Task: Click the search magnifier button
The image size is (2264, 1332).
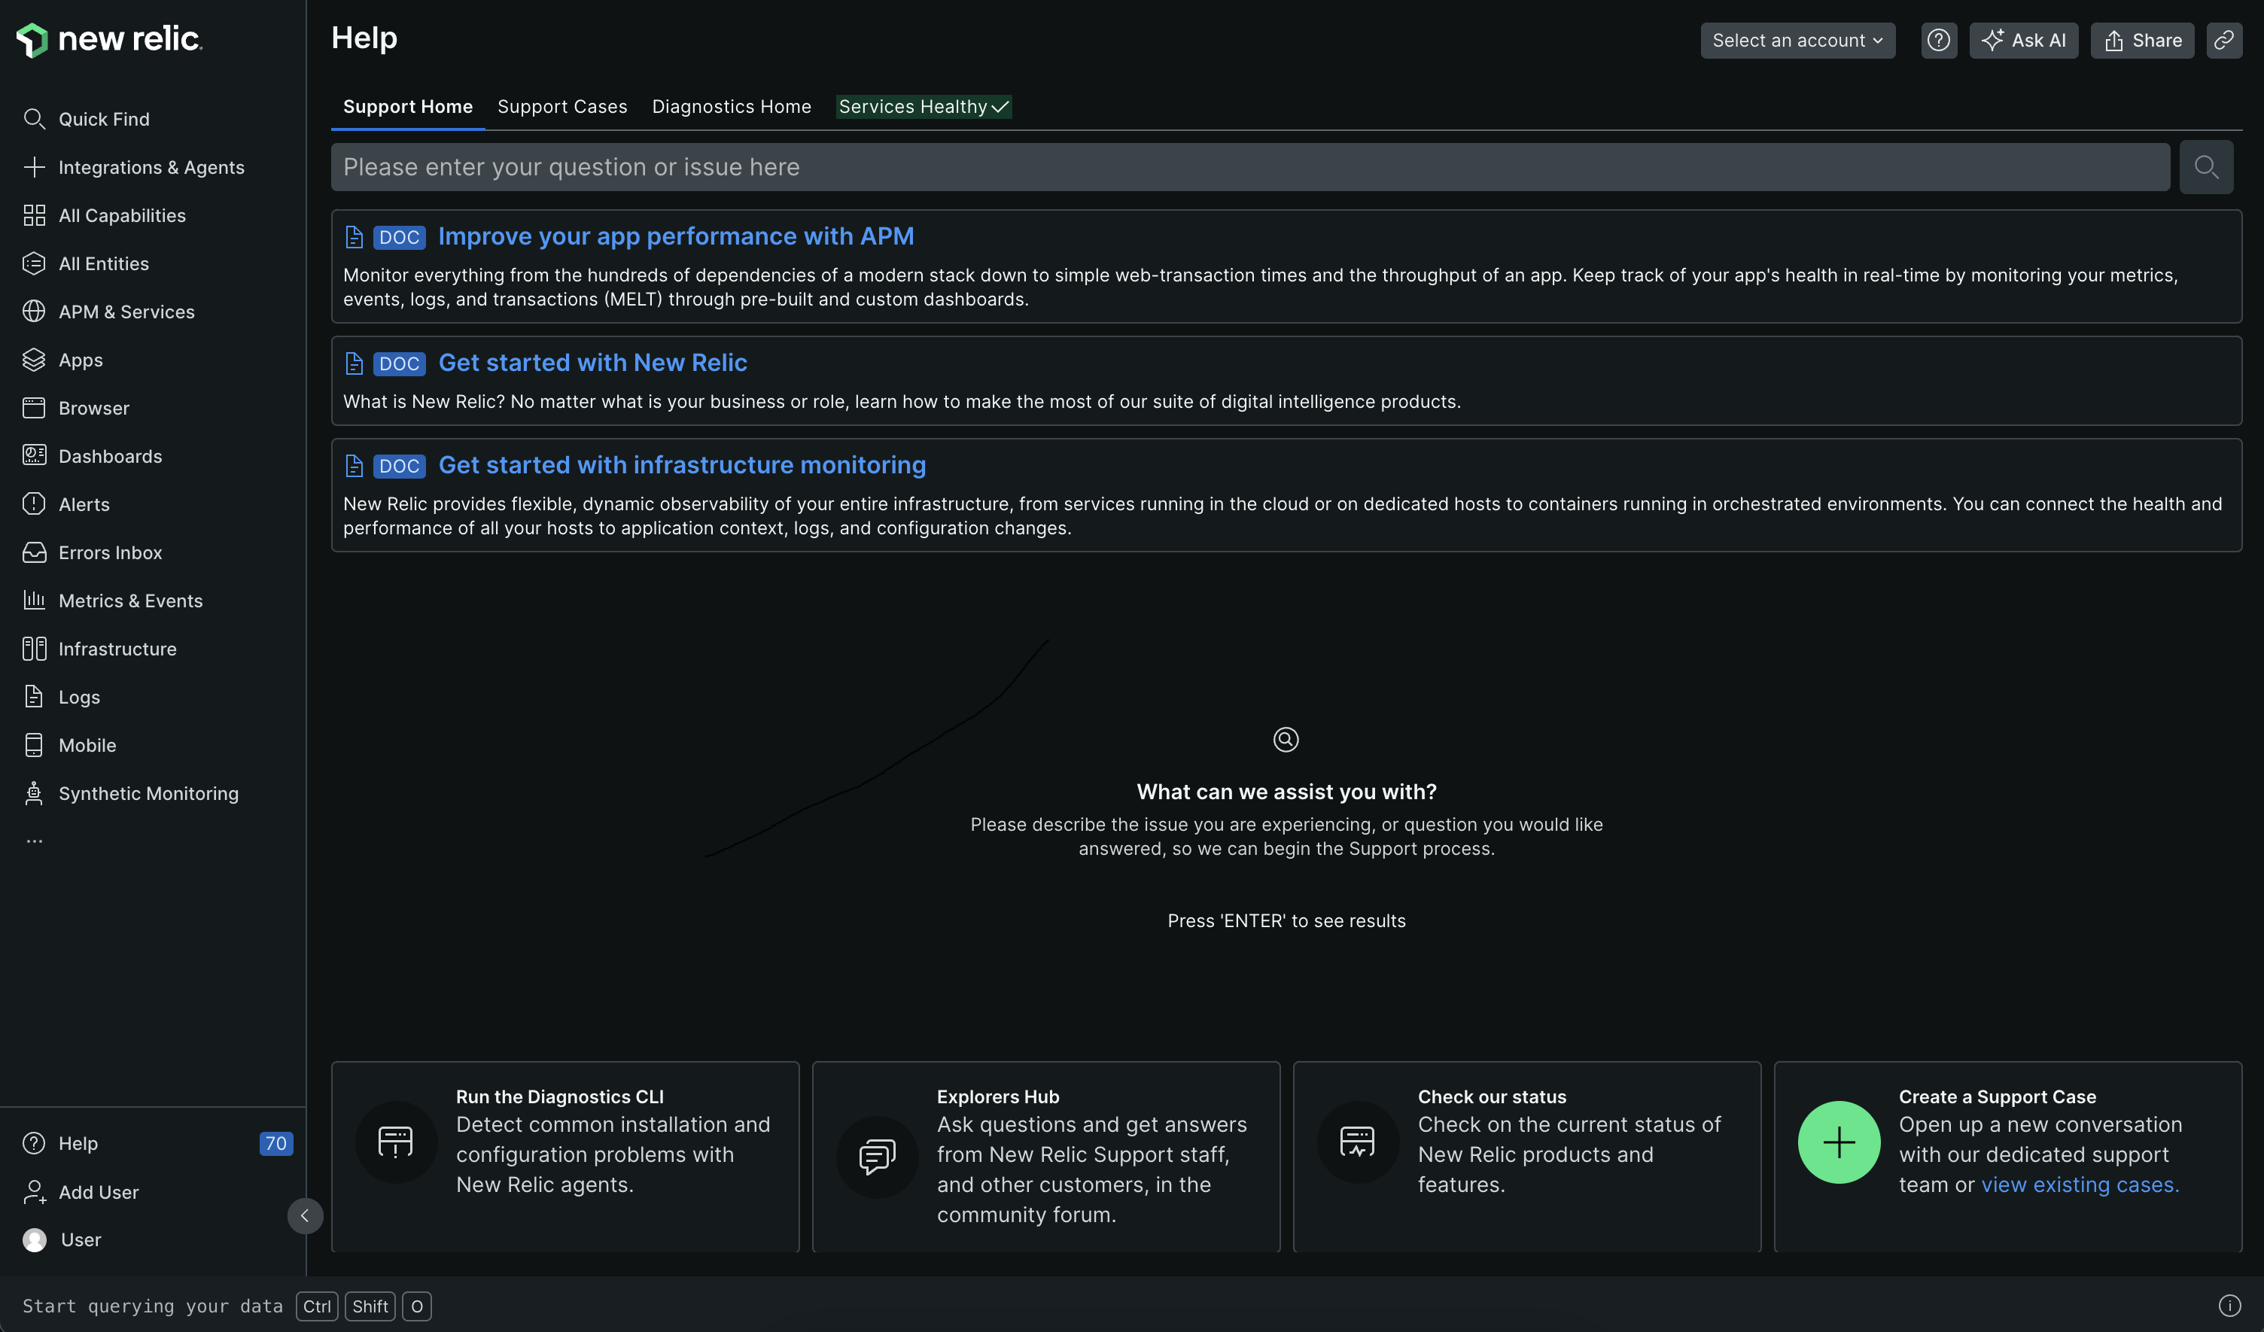Action: click(2205, 167)
